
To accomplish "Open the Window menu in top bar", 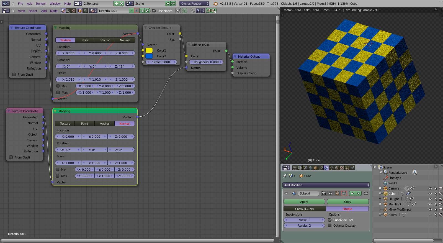I will (x=55, y=4).
